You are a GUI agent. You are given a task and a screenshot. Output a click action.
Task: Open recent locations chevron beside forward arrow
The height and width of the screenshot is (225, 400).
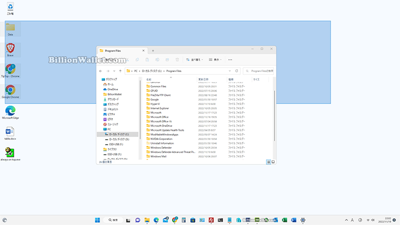click(114, 71)
